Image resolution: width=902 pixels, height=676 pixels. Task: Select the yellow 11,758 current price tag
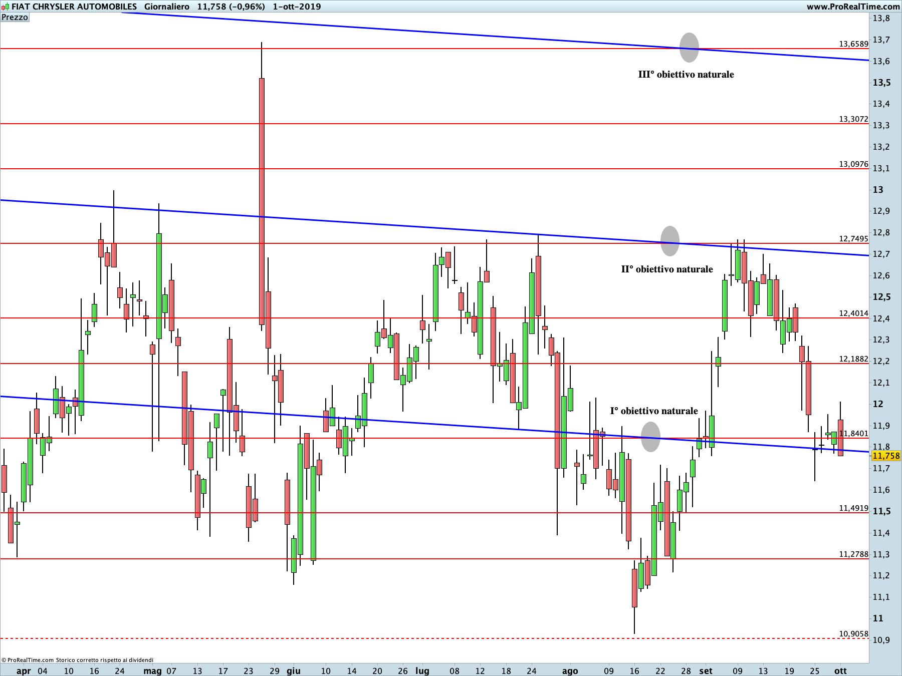(886, 456)
